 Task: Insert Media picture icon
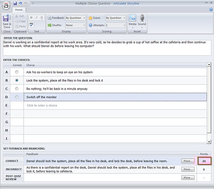click(x=132, y=17)
